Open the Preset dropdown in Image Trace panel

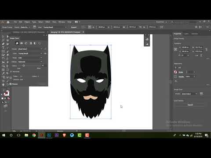(30, 49)
